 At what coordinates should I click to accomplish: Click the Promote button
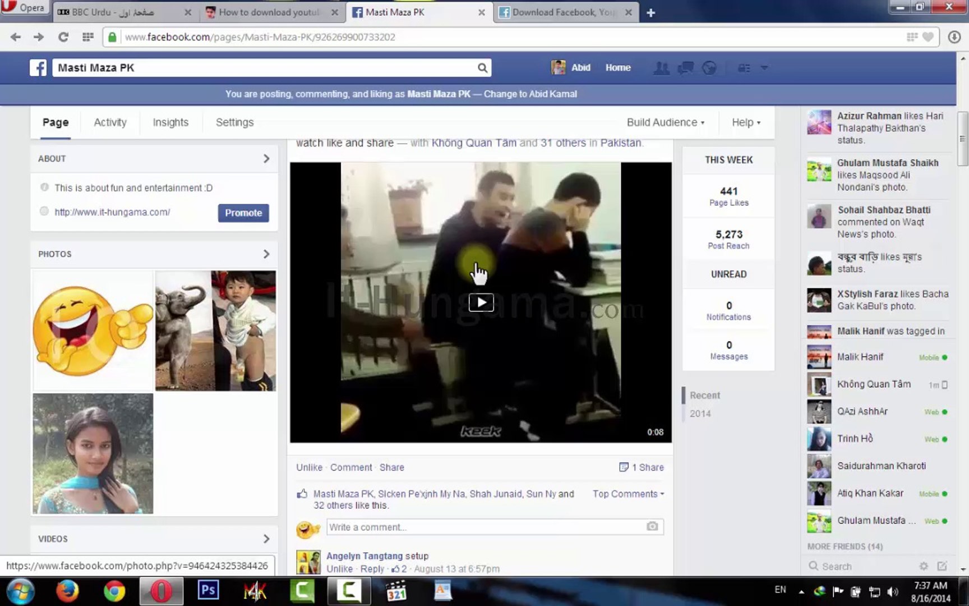click(243, 213)
